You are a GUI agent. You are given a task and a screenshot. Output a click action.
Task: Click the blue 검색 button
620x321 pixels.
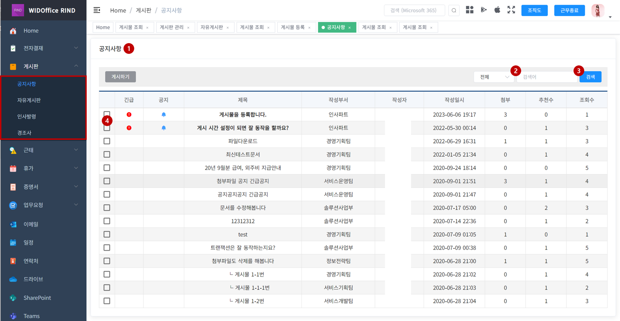590,77
